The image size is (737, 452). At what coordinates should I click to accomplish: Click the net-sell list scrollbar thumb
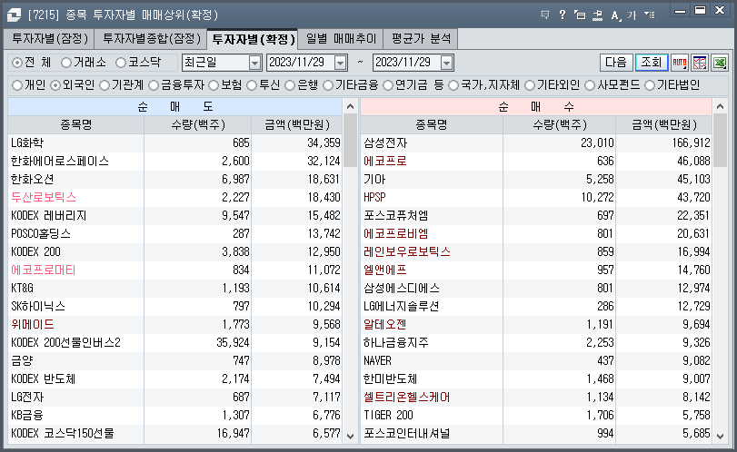(x=350, y=141)
